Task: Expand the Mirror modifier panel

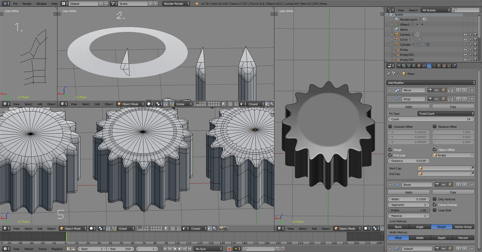Action: point(390,90)
